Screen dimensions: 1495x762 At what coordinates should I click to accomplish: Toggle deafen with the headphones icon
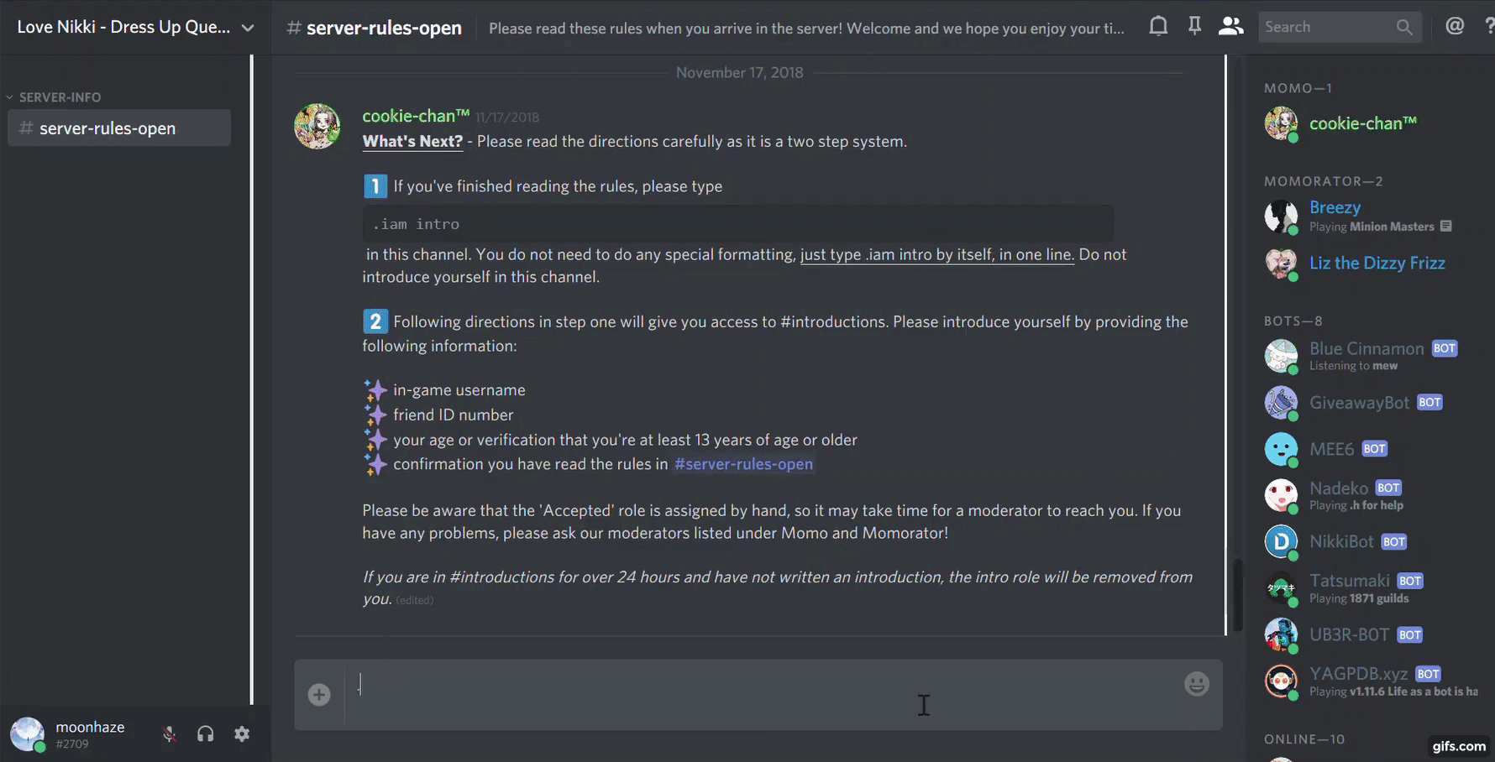pos(206,734)
